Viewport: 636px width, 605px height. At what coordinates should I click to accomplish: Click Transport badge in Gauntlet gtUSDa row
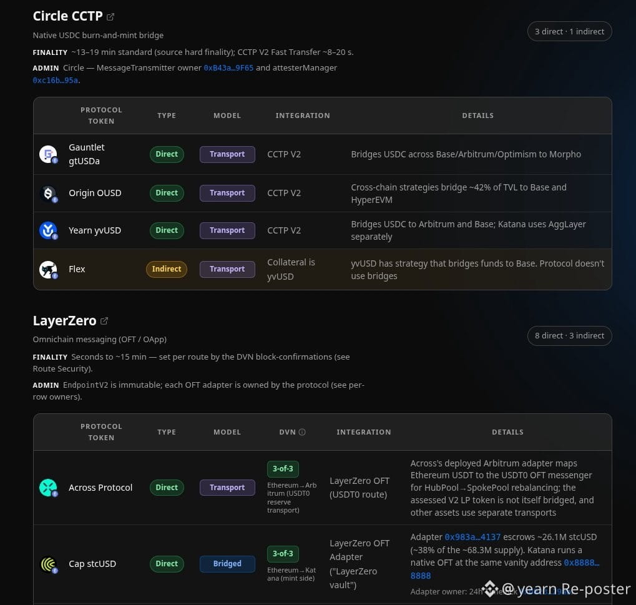(227, 154)
